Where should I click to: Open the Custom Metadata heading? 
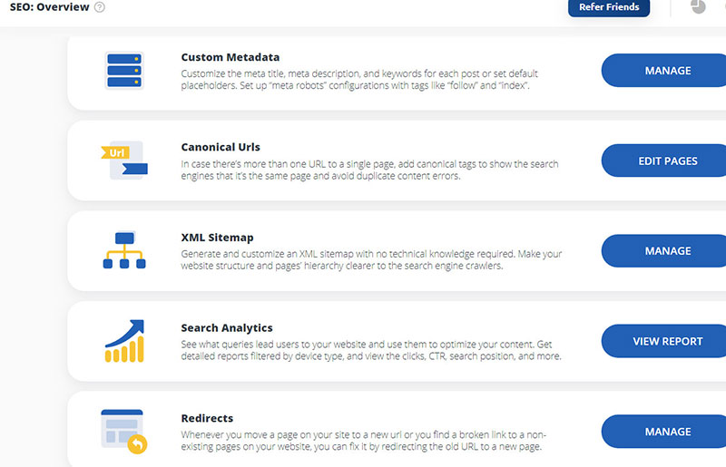click(231, 57)
